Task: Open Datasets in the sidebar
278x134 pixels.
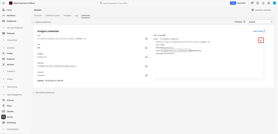Action: [10, 111]
